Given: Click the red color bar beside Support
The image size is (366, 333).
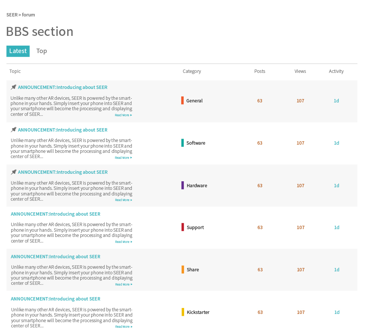Looking at the screenshot, I should pos(183,227).
